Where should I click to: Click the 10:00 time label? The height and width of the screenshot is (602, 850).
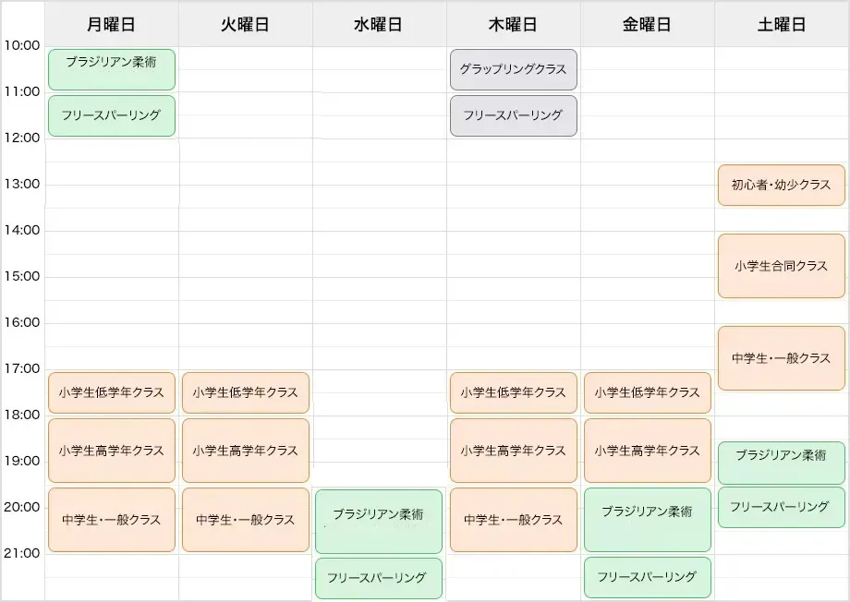[x=22, y=45]
